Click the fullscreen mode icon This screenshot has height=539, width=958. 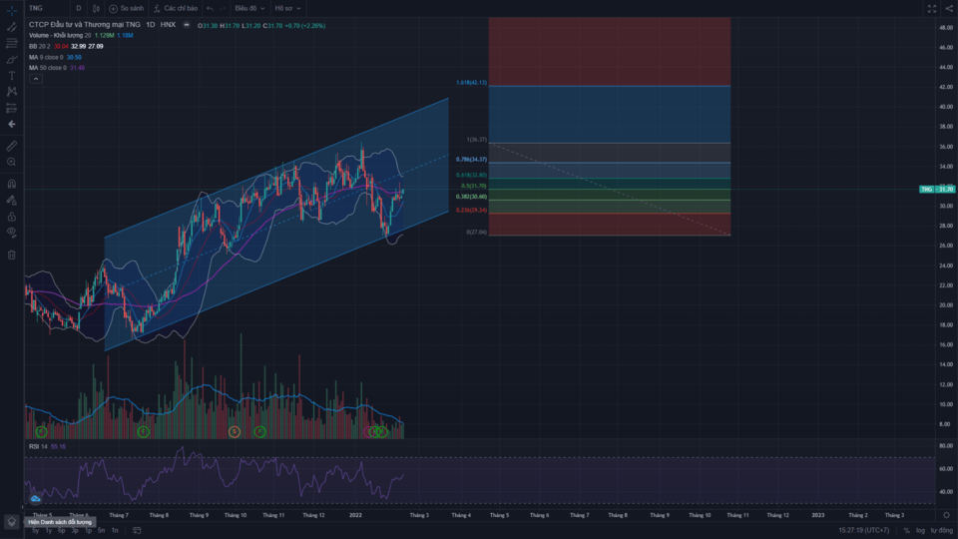(x=932, y=8)
